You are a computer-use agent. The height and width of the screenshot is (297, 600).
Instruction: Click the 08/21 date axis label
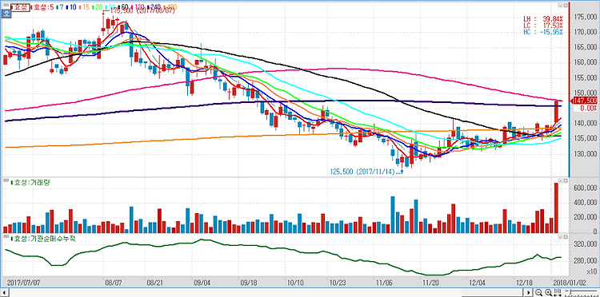[154, 283]
